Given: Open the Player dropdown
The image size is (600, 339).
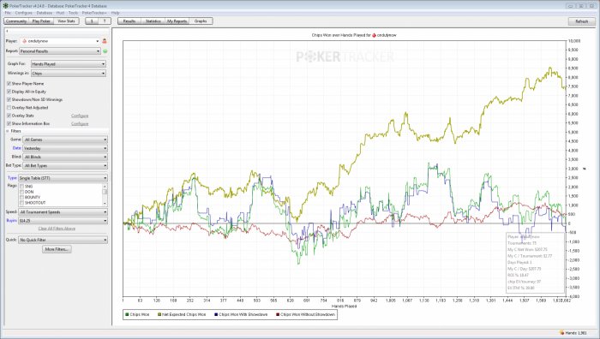Looking at the screenshot, I should [60, 41].
